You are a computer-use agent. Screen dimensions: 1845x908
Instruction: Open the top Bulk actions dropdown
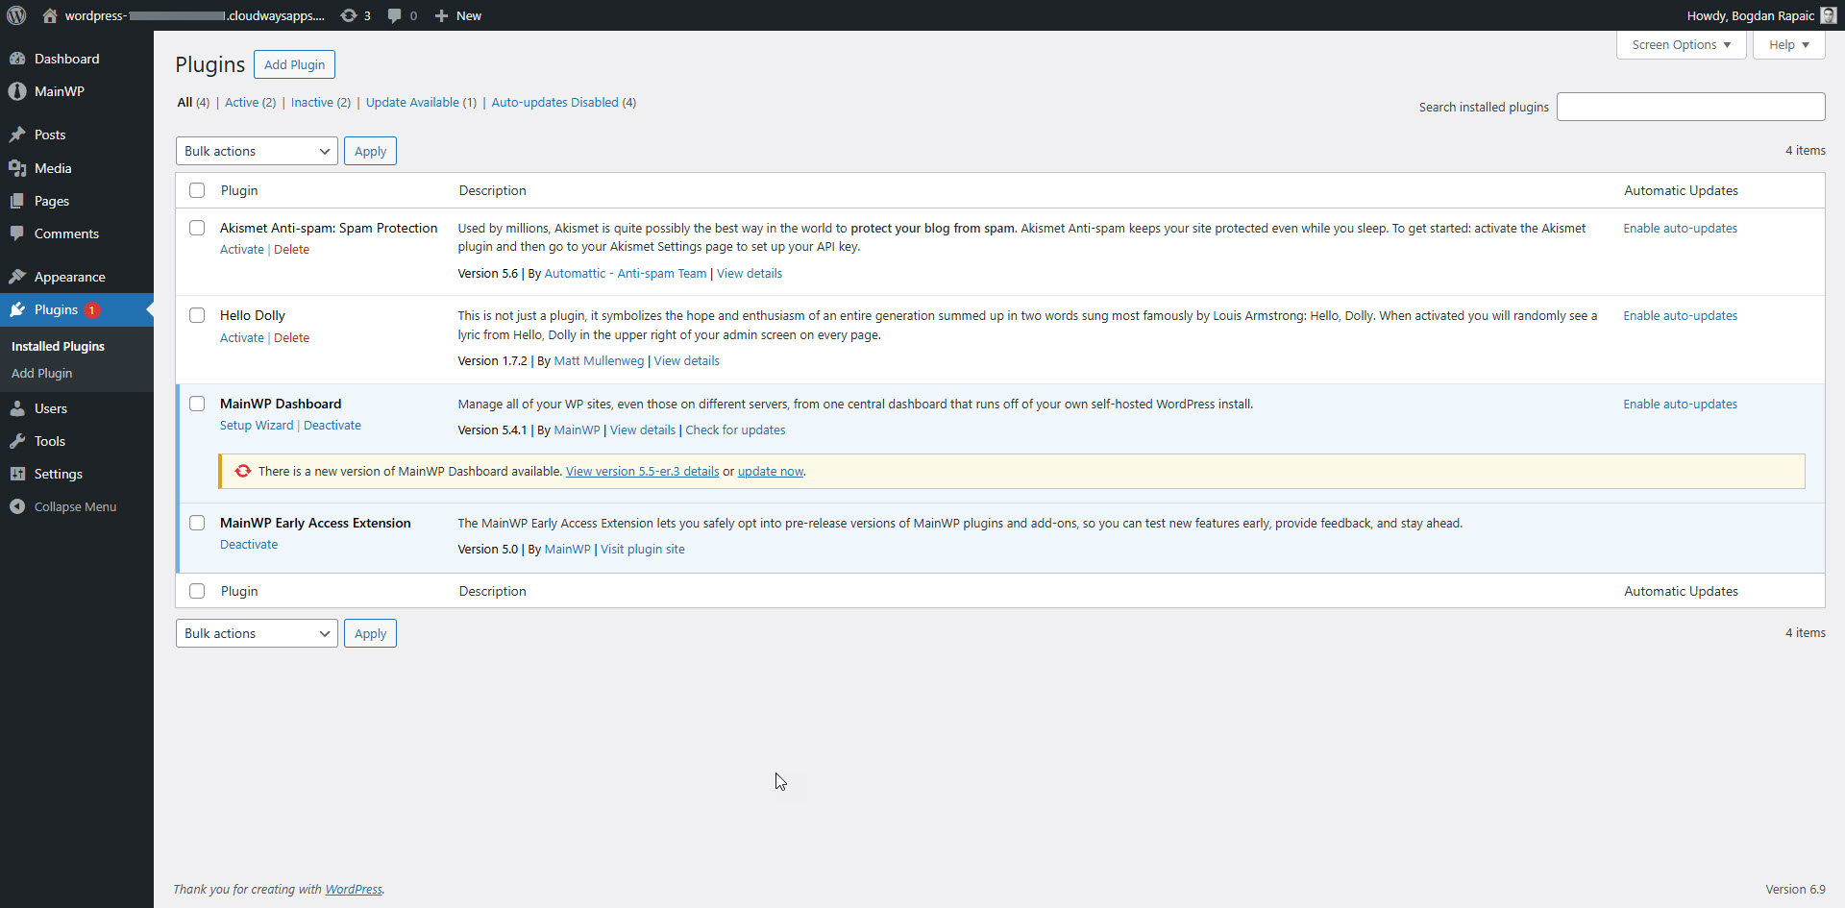tap(257, 151)
